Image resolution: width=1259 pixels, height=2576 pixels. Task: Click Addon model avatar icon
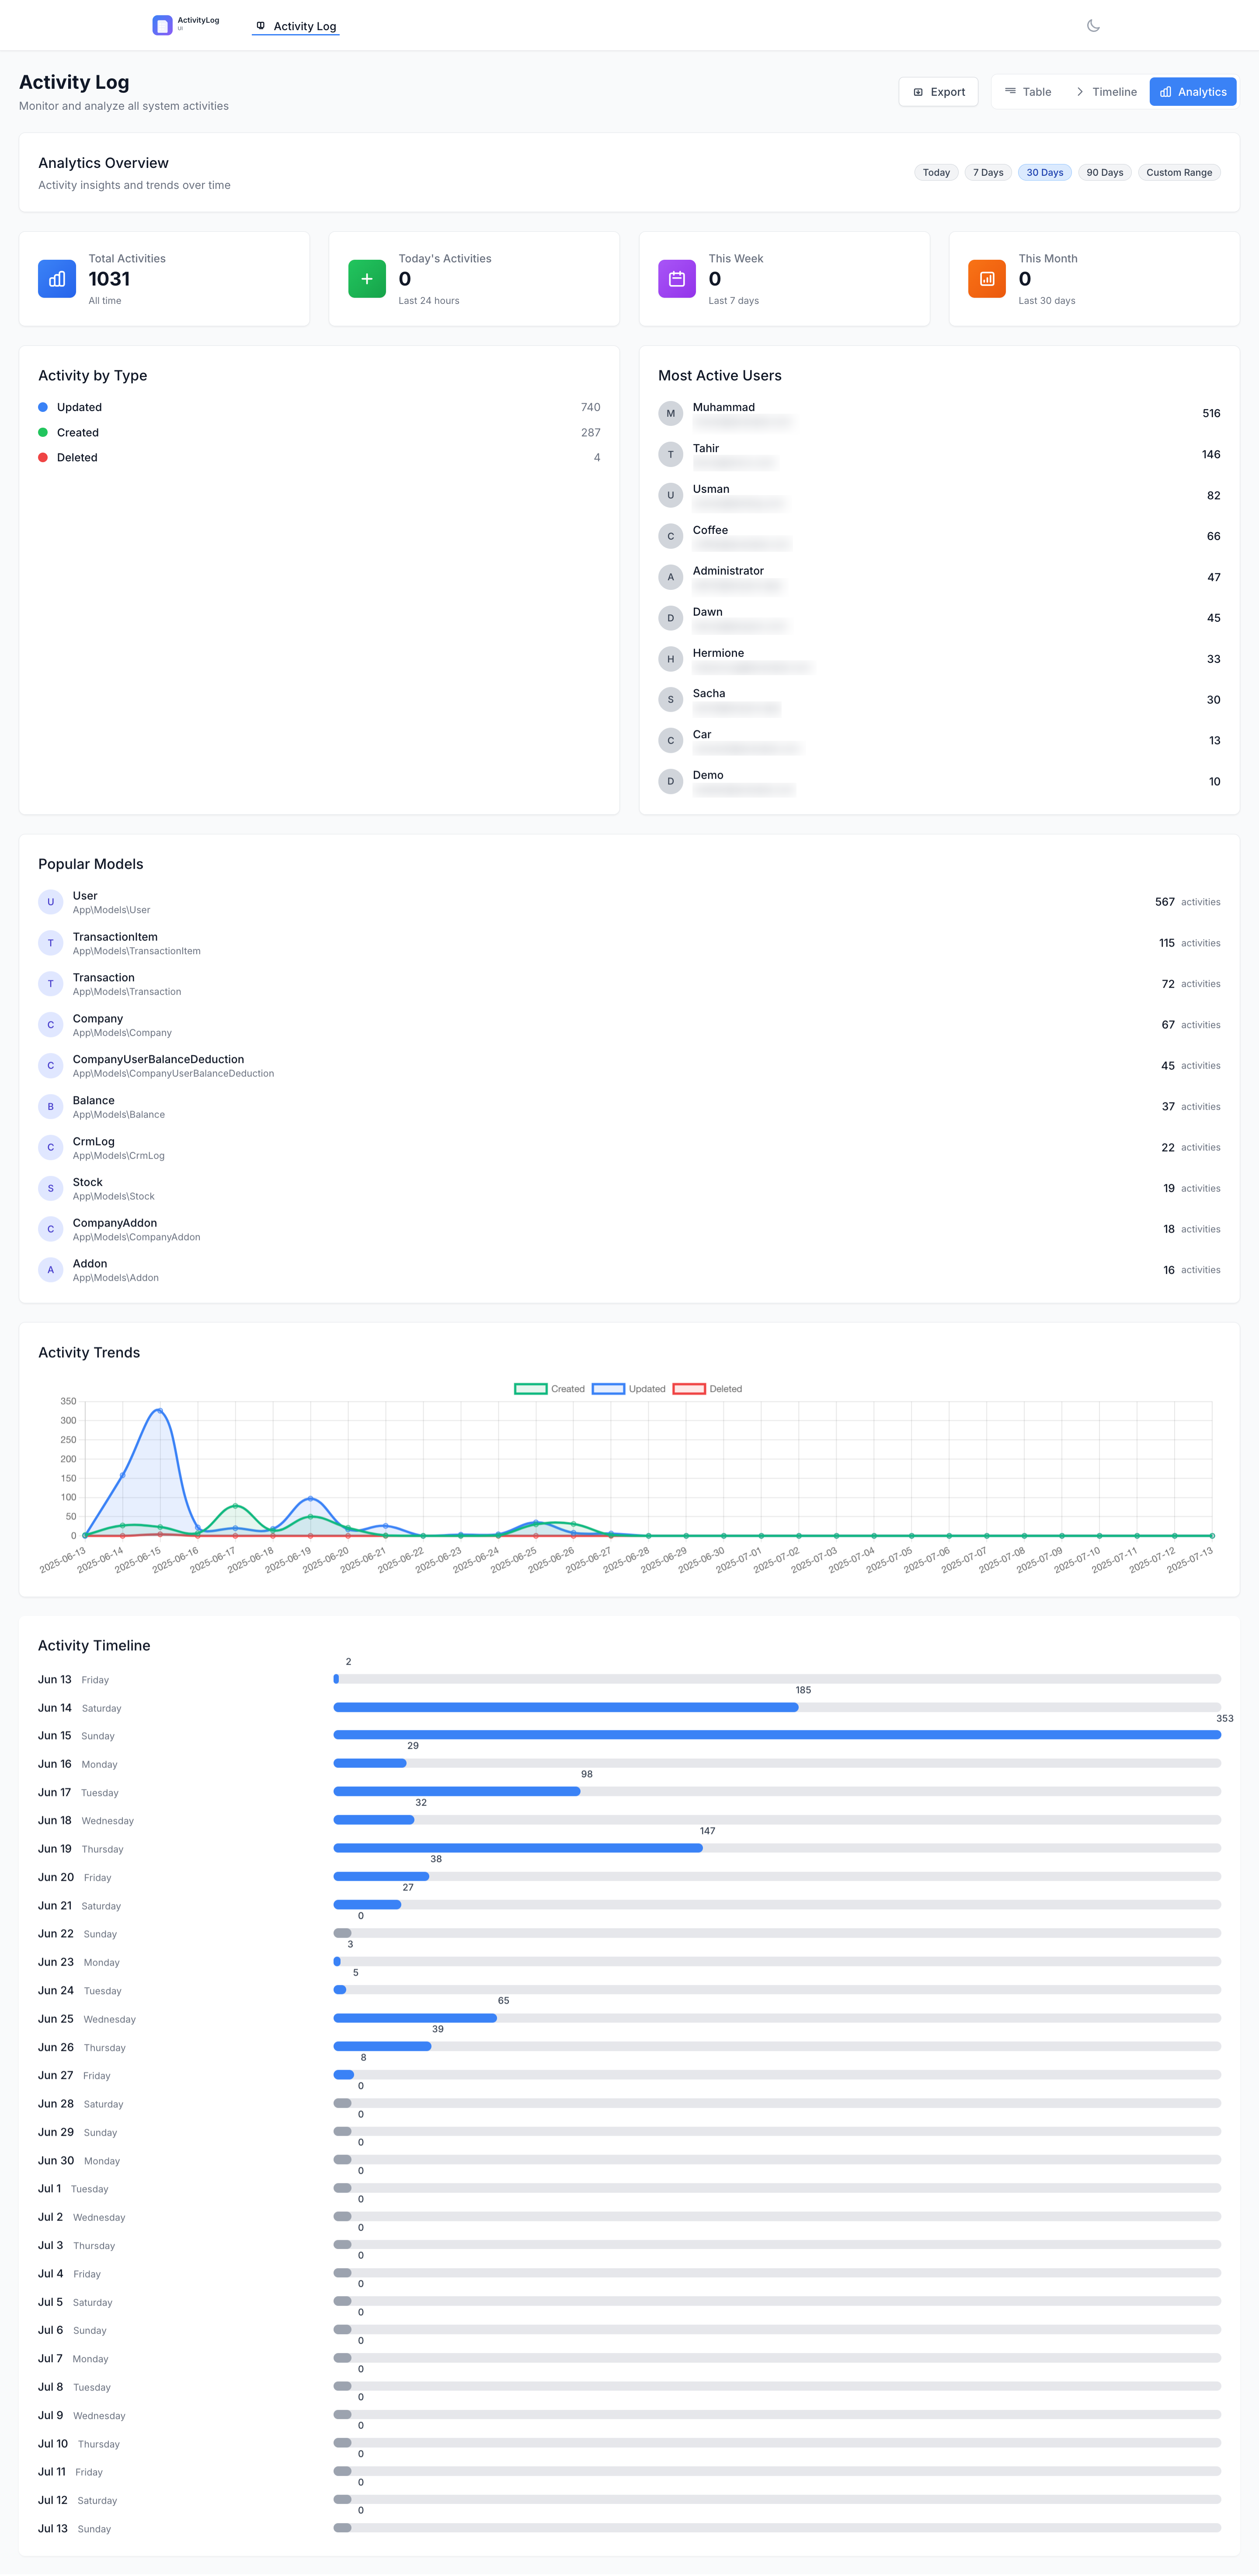coord(51,1270)
